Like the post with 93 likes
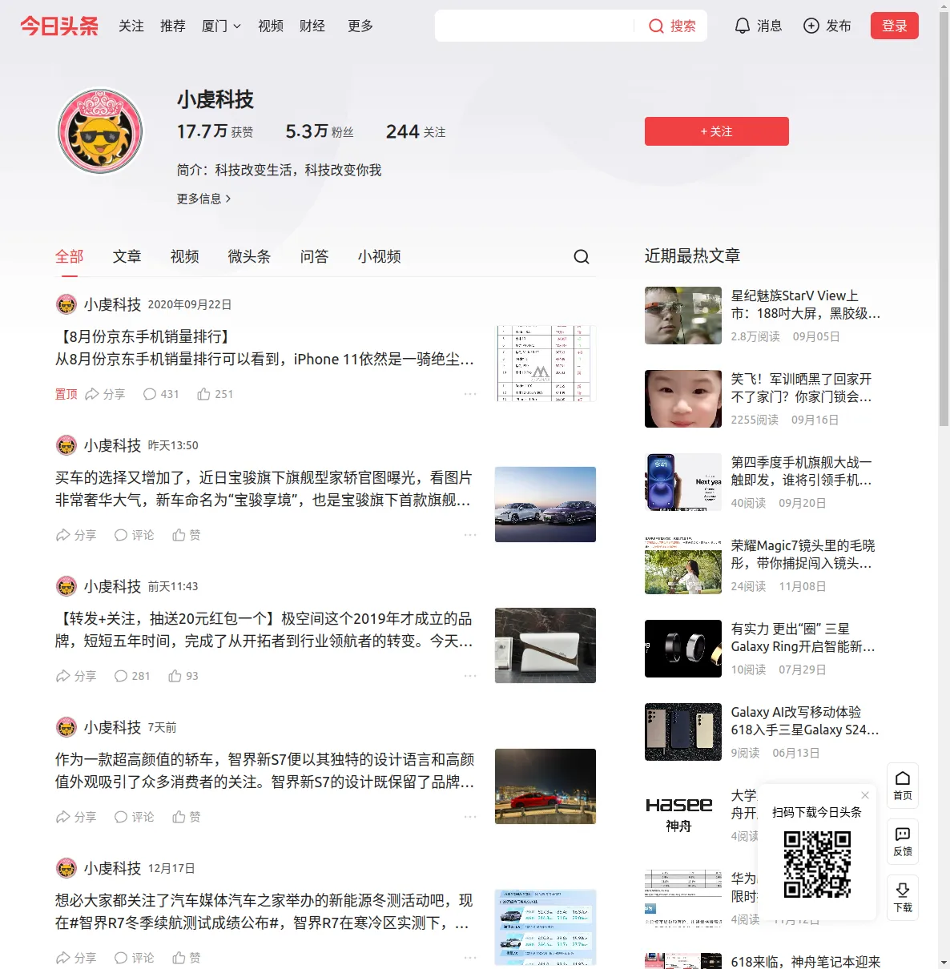This screenshot has height=969, width=950. click(x=183, y=676)
